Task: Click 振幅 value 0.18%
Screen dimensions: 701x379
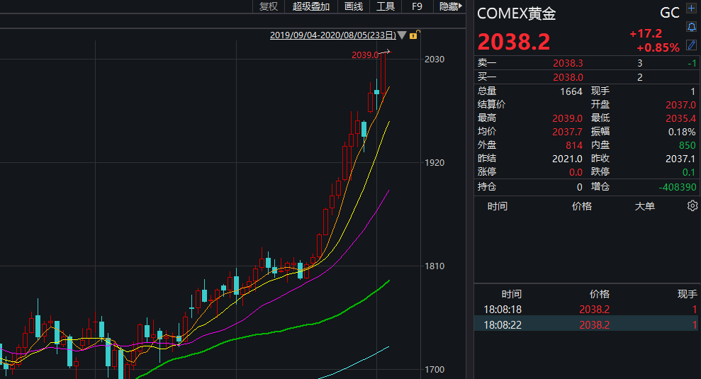Action: point(682,132)
